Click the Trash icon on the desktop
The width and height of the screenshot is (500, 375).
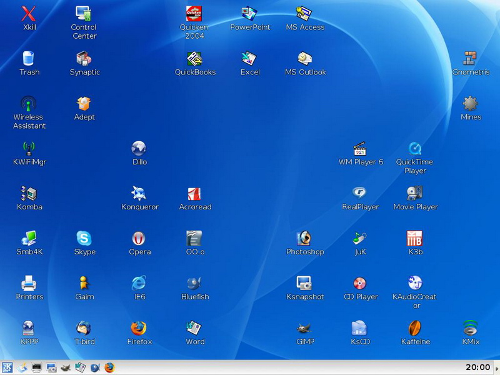click(x=29, y=59)
